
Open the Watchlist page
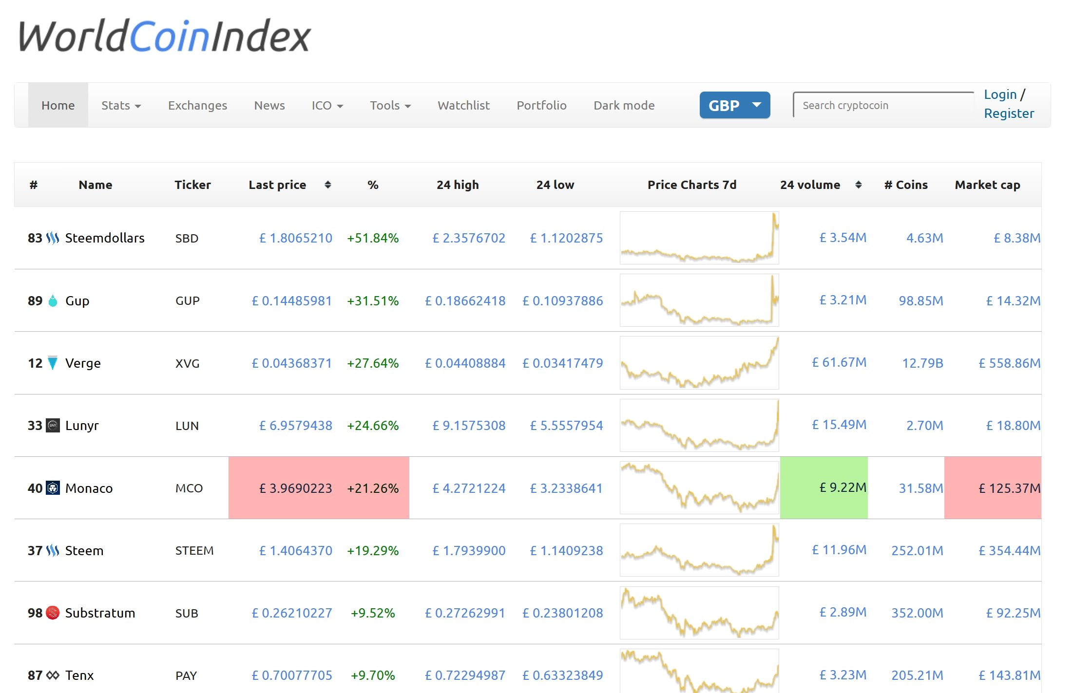coord(463,105)
